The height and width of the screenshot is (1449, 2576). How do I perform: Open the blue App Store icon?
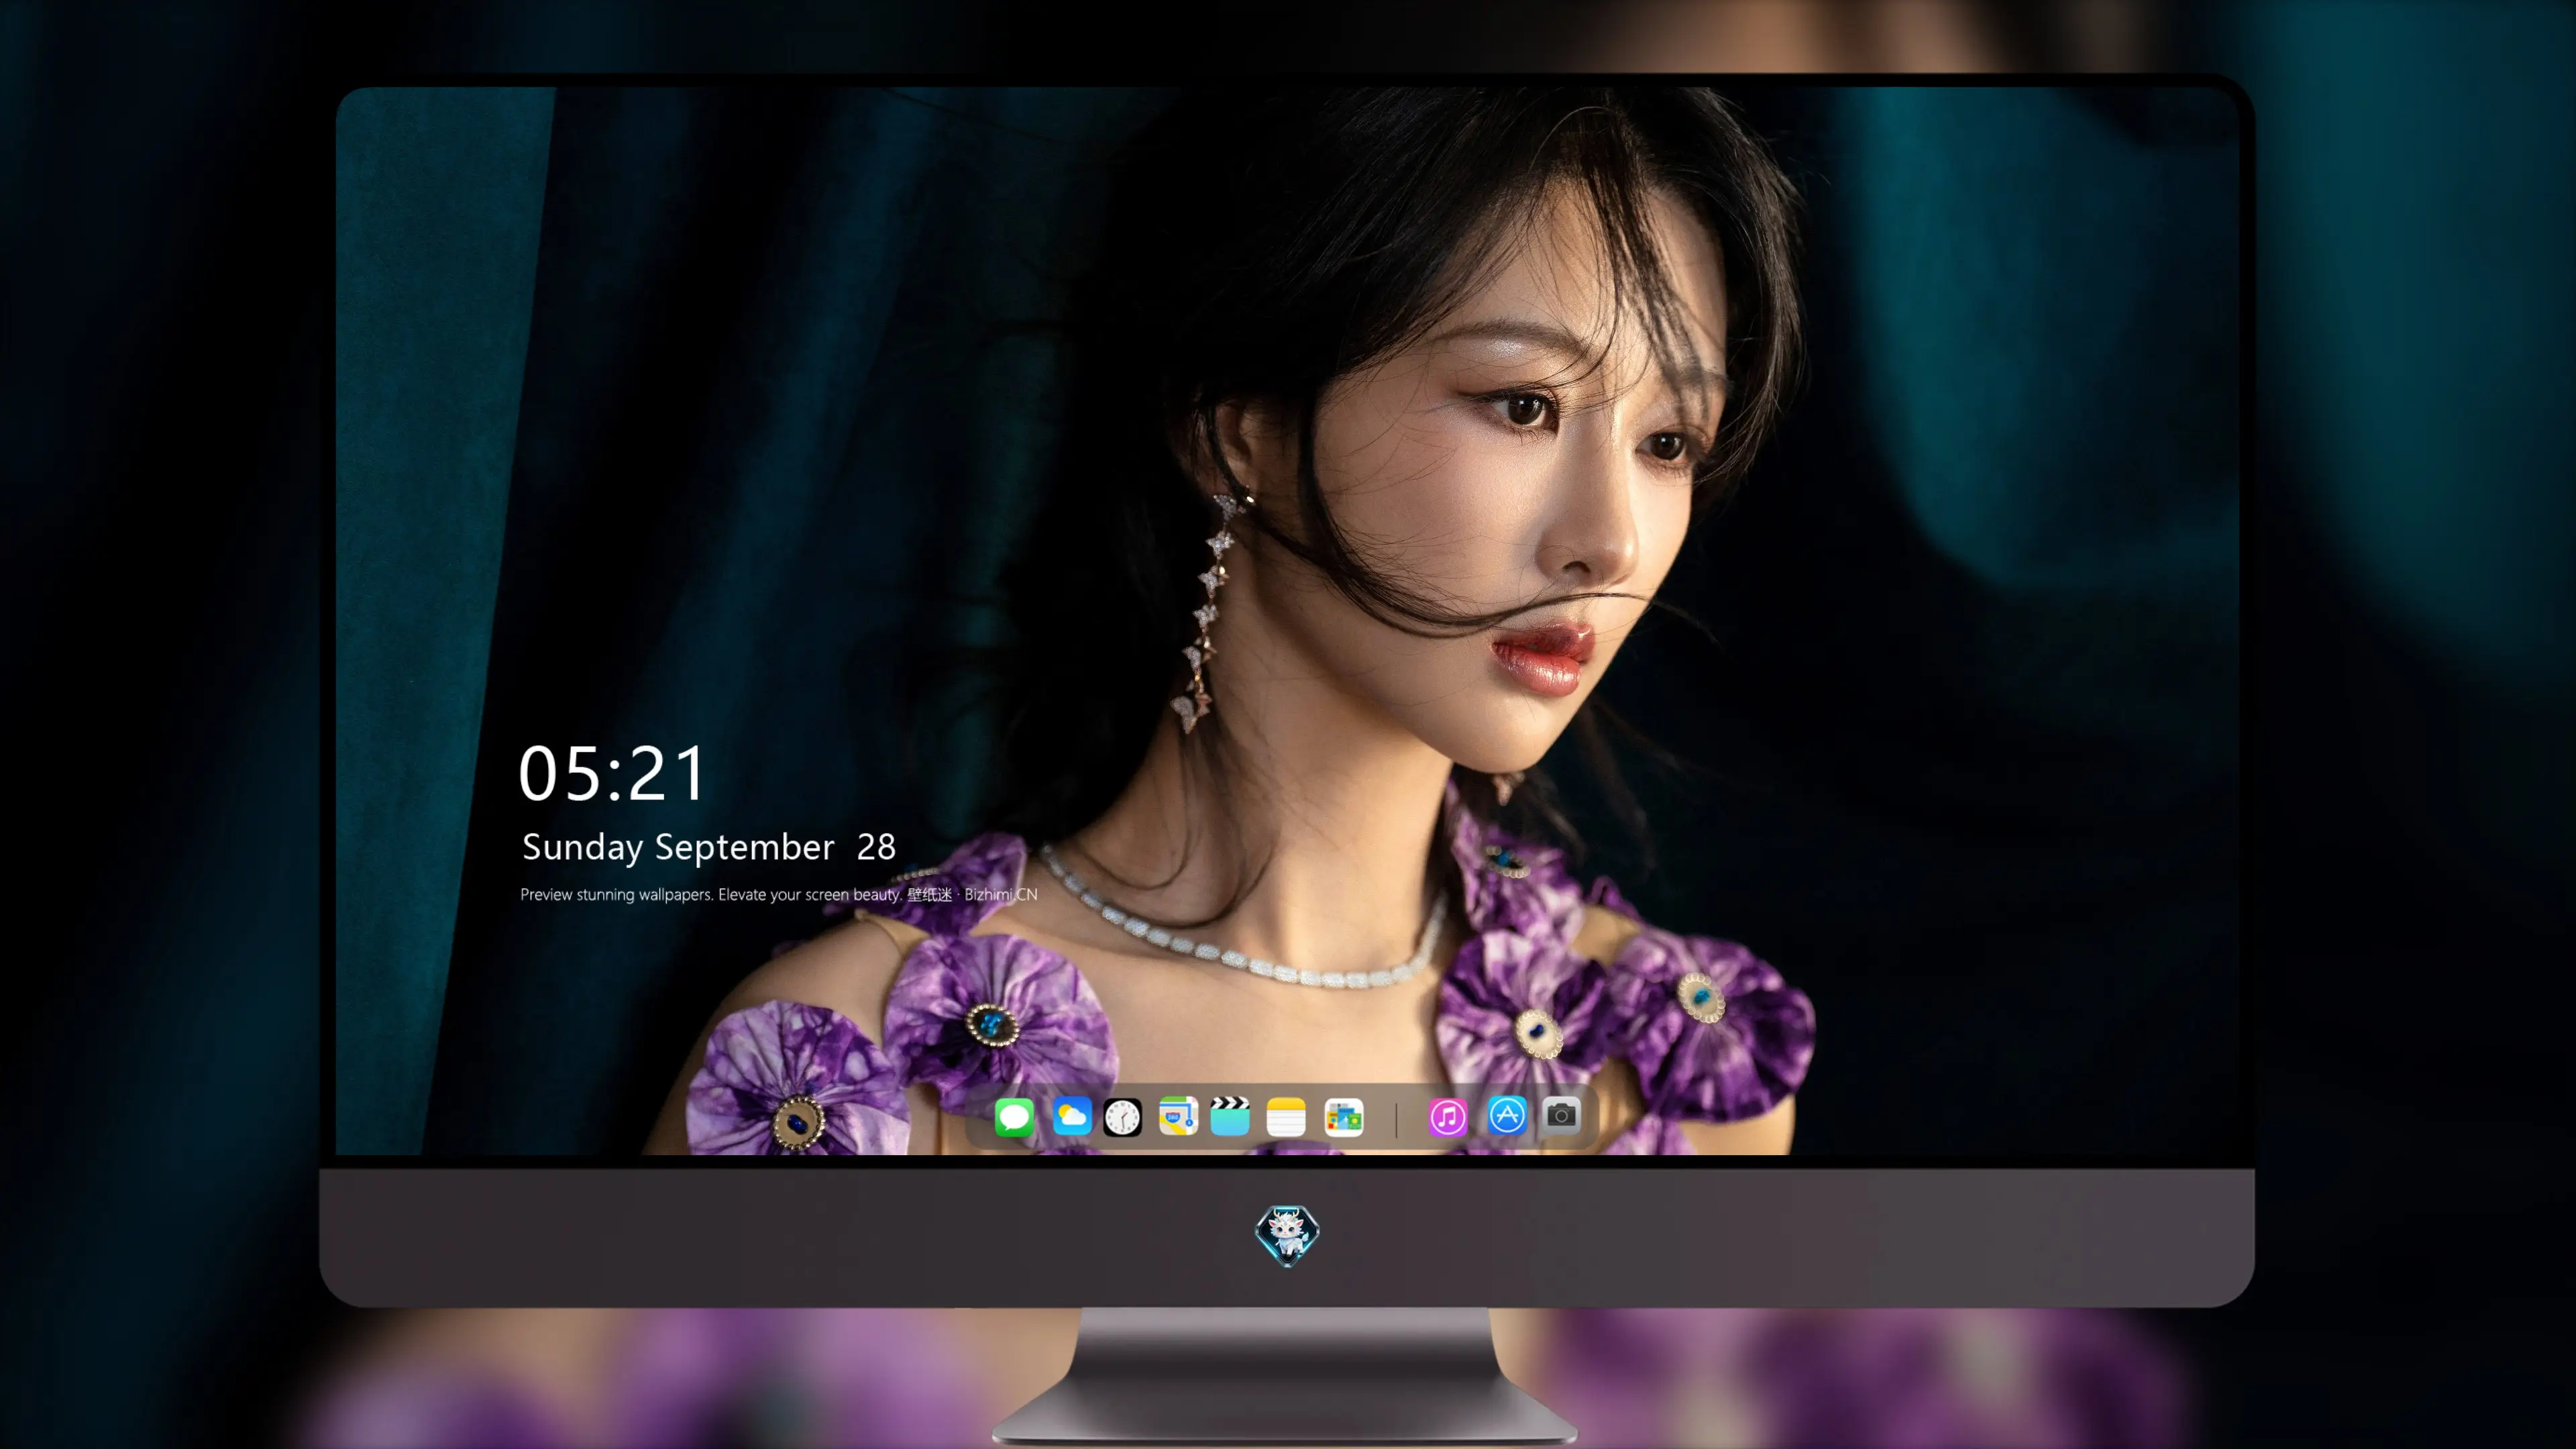[x=1506, y=1116]
